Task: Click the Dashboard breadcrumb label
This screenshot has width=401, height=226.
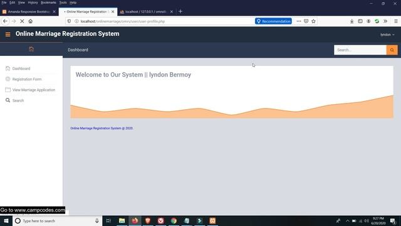Action: pyautogui.click(x=78, y=50)
